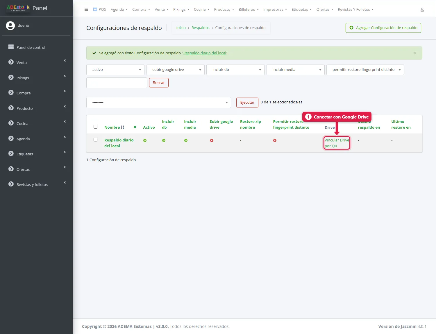Click the Nombre sort direction icon
This screenshot has height=334, width=436.
(123, 128)
